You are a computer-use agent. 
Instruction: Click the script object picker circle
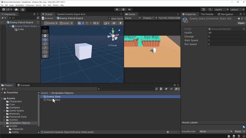[244, 29]
